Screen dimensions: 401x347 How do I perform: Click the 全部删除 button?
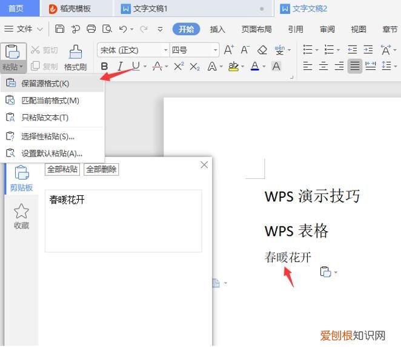pos(101,169)
